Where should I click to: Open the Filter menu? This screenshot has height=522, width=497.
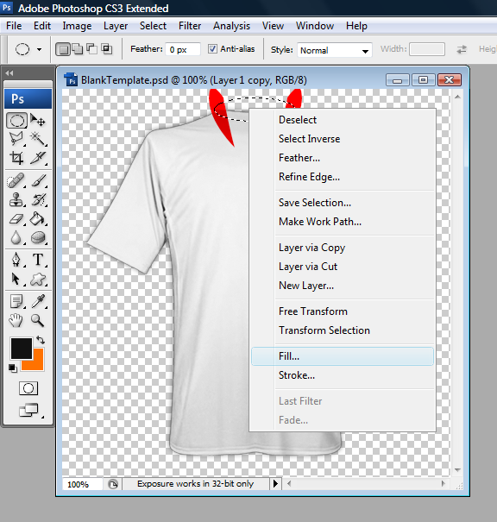coord(190,26)
